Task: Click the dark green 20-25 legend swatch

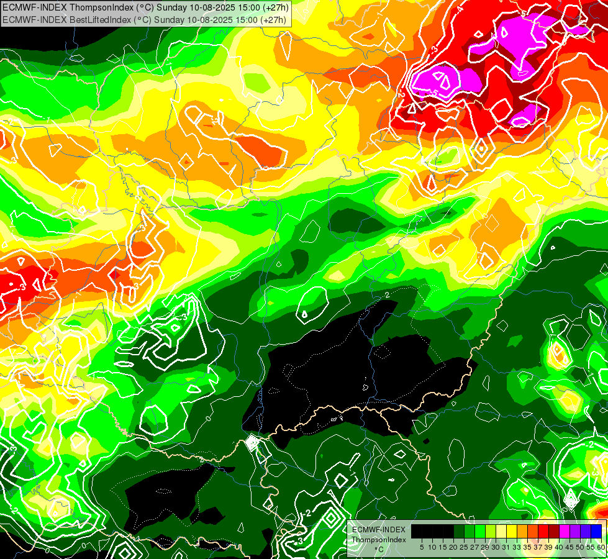Action: (459, 531)
